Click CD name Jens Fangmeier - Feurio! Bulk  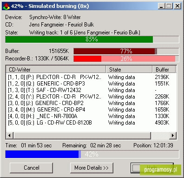tap(61, 25)
